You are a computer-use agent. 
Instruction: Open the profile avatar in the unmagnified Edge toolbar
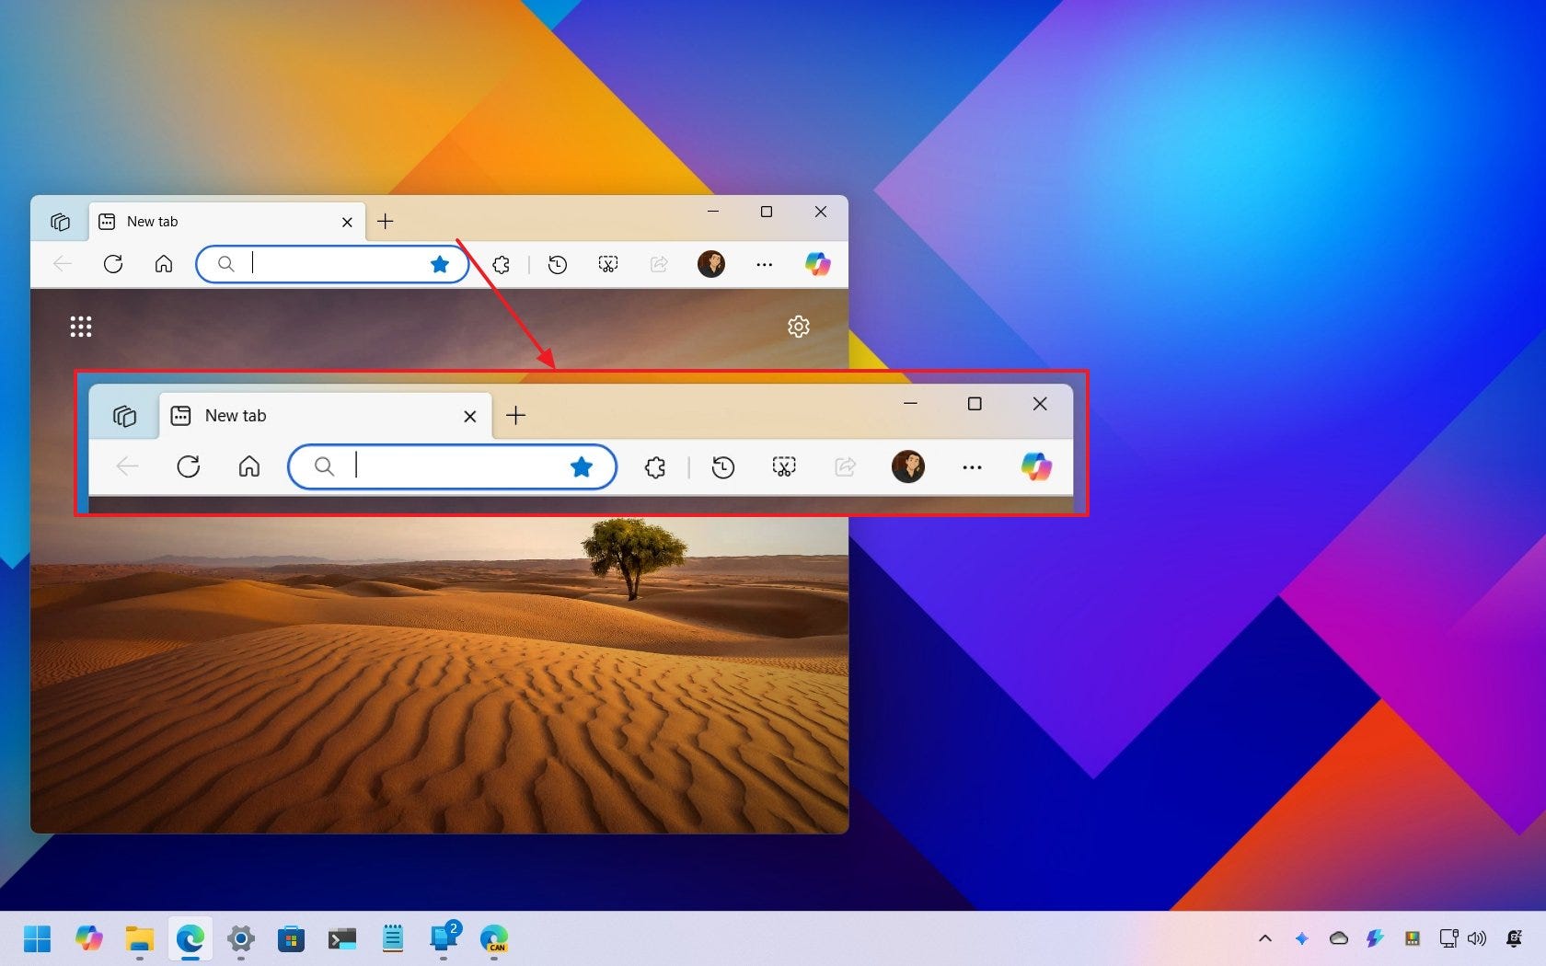coord(711,264)
